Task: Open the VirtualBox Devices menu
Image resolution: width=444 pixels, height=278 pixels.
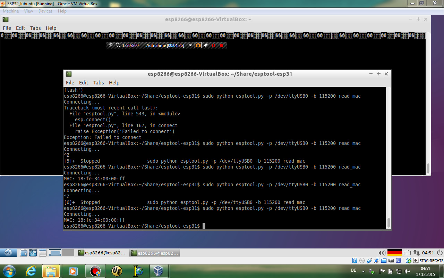Action: 45,11
